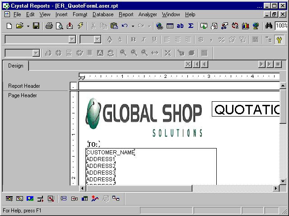The width and height of the screenshot is (289, 216).
Task: Toggle Italic formatting button
Action: pos(144,40)
